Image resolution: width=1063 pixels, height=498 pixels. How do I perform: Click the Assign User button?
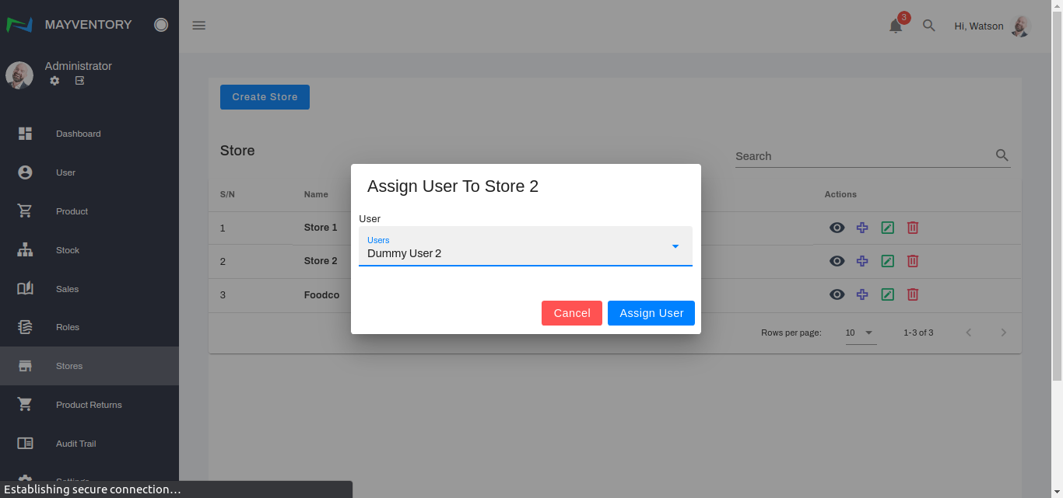[651, 313]
